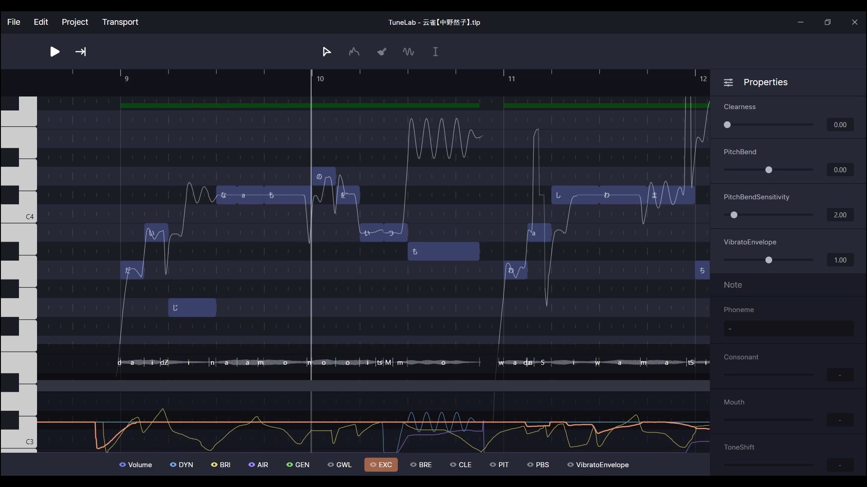Viewport: 867px width, 487px height.
Task: Toggle CLE automation lane
Action: [x=461, y=465]
